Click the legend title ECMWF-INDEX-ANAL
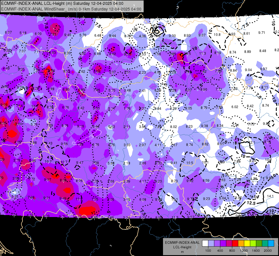This screenshot has width=279, height=256. (182, 243)
